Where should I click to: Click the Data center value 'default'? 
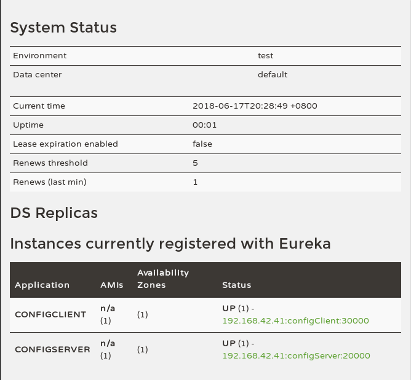(x=273, y=74)
